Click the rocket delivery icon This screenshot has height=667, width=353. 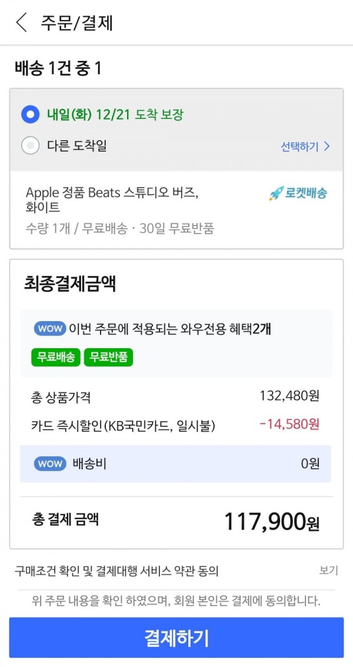tap(275, 194)
